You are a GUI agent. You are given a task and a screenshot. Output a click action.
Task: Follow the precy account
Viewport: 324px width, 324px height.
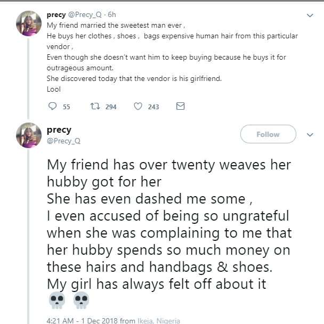[268, 134]
